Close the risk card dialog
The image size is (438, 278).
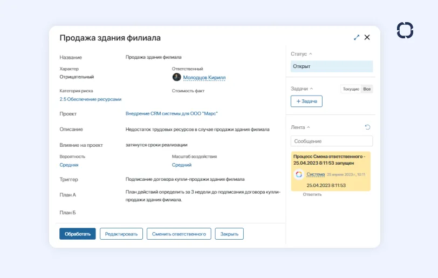click(367, 38)
